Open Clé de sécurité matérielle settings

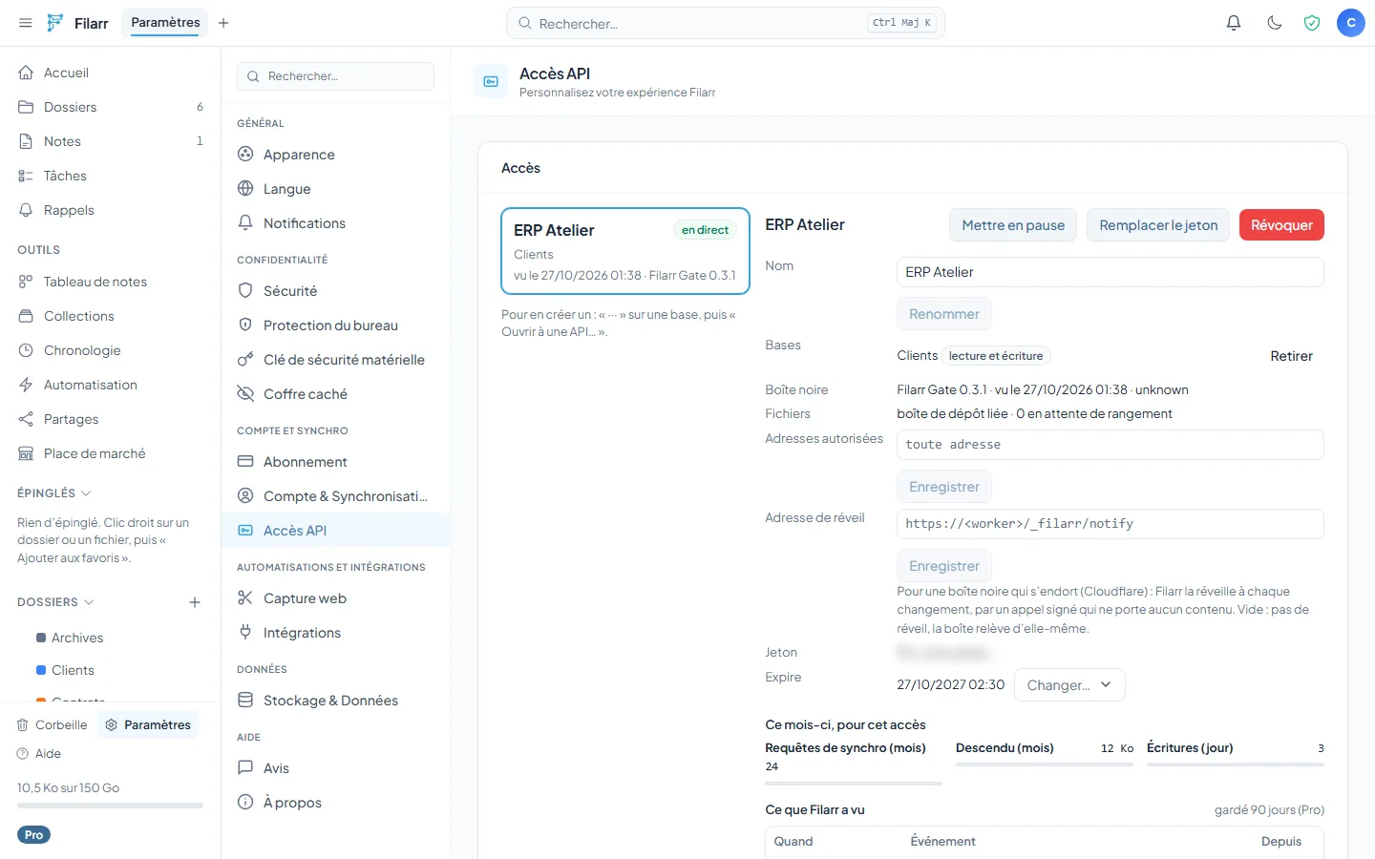[335, 360]
